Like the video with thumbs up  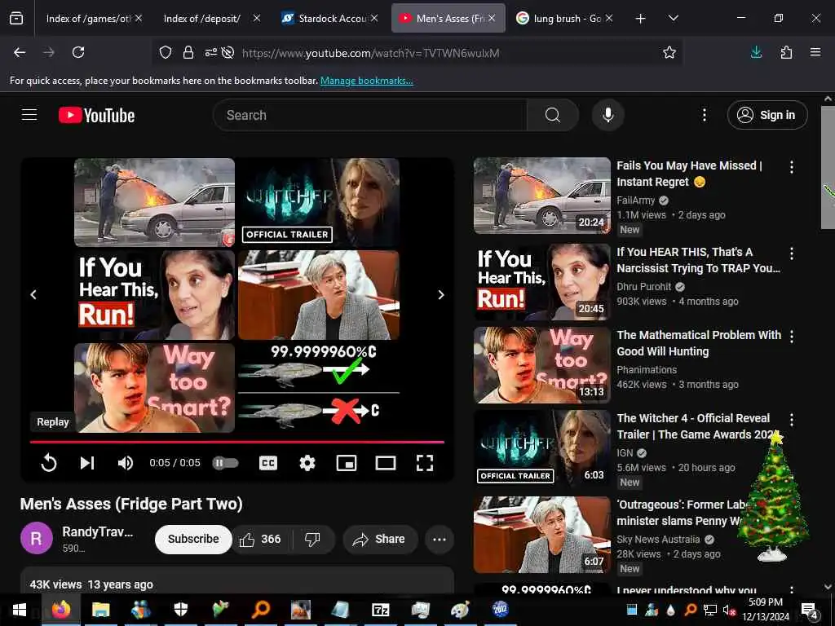260,540
